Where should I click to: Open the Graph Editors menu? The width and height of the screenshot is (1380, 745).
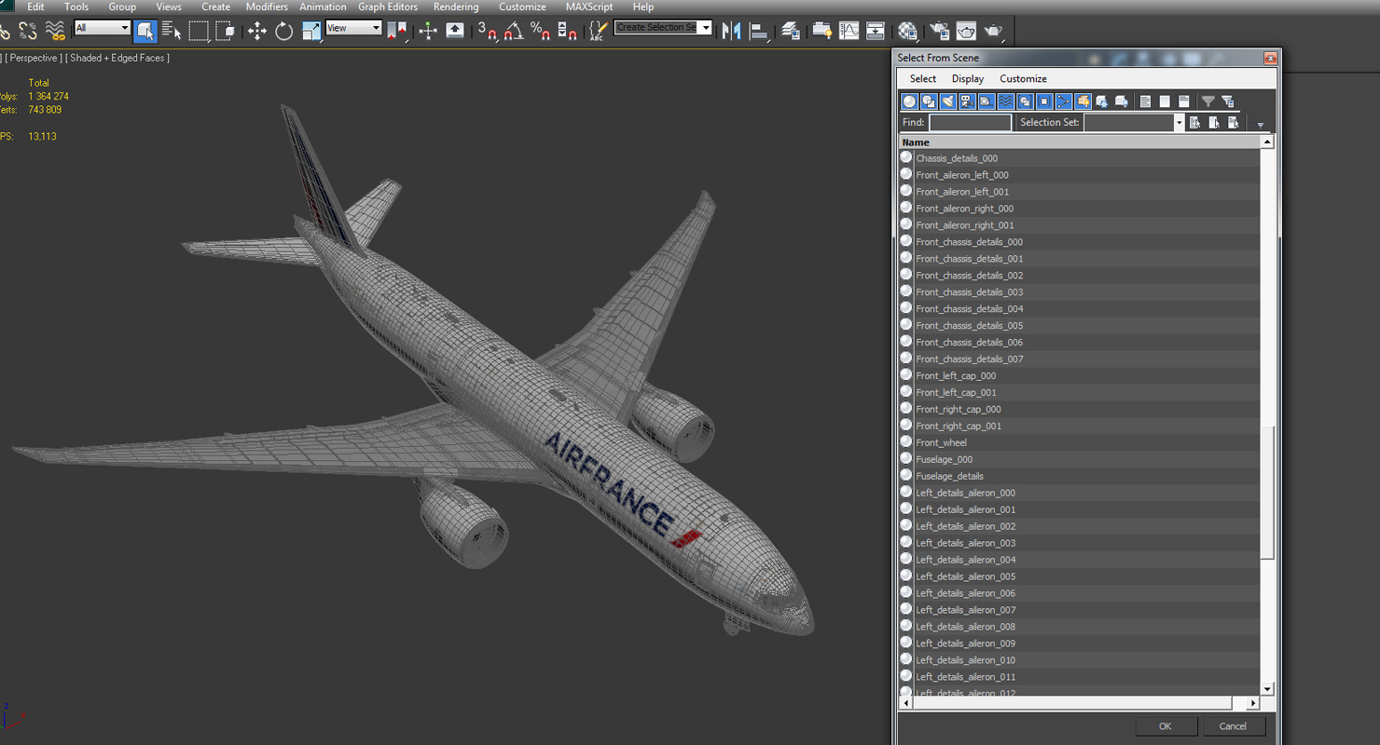click(388, 7)
